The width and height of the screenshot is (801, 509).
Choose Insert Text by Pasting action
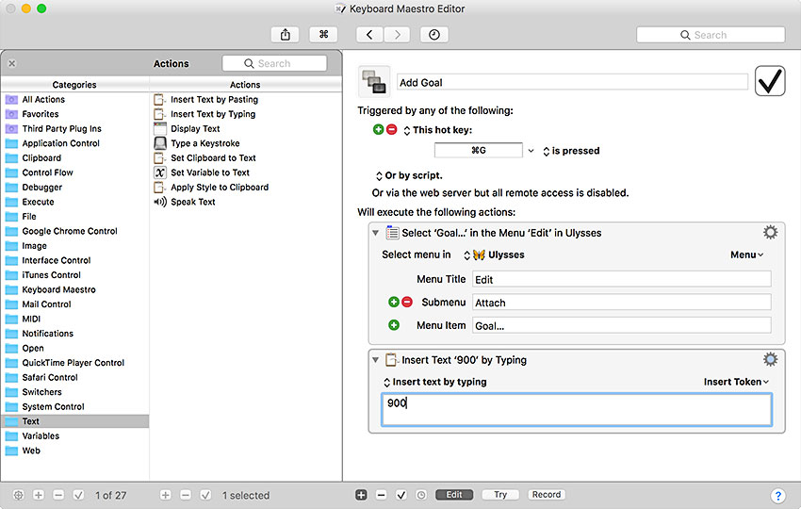click(214, 100)
